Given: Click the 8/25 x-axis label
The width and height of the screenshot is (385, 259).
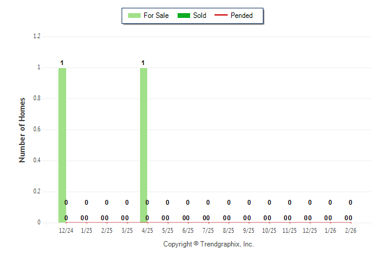Looking at the screenshot, I should 228,230.
